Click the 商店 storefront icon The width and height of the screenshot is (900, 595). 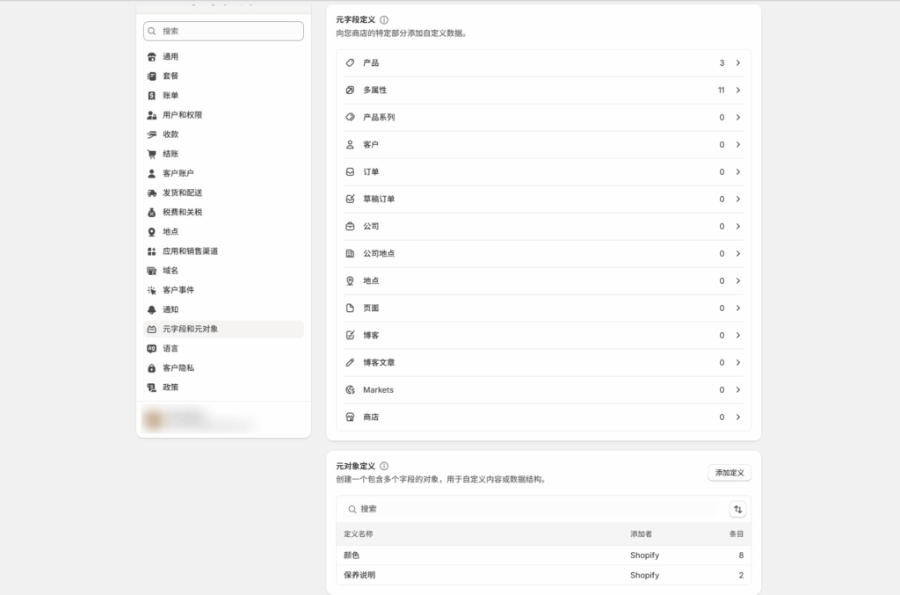pos(350,417)
